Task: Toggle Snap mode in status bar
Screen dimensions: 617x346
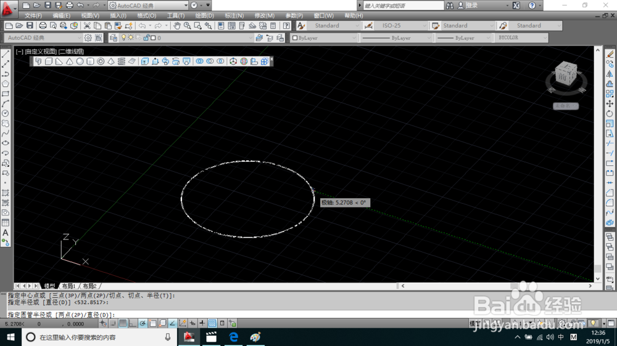Action: [113, 323]
